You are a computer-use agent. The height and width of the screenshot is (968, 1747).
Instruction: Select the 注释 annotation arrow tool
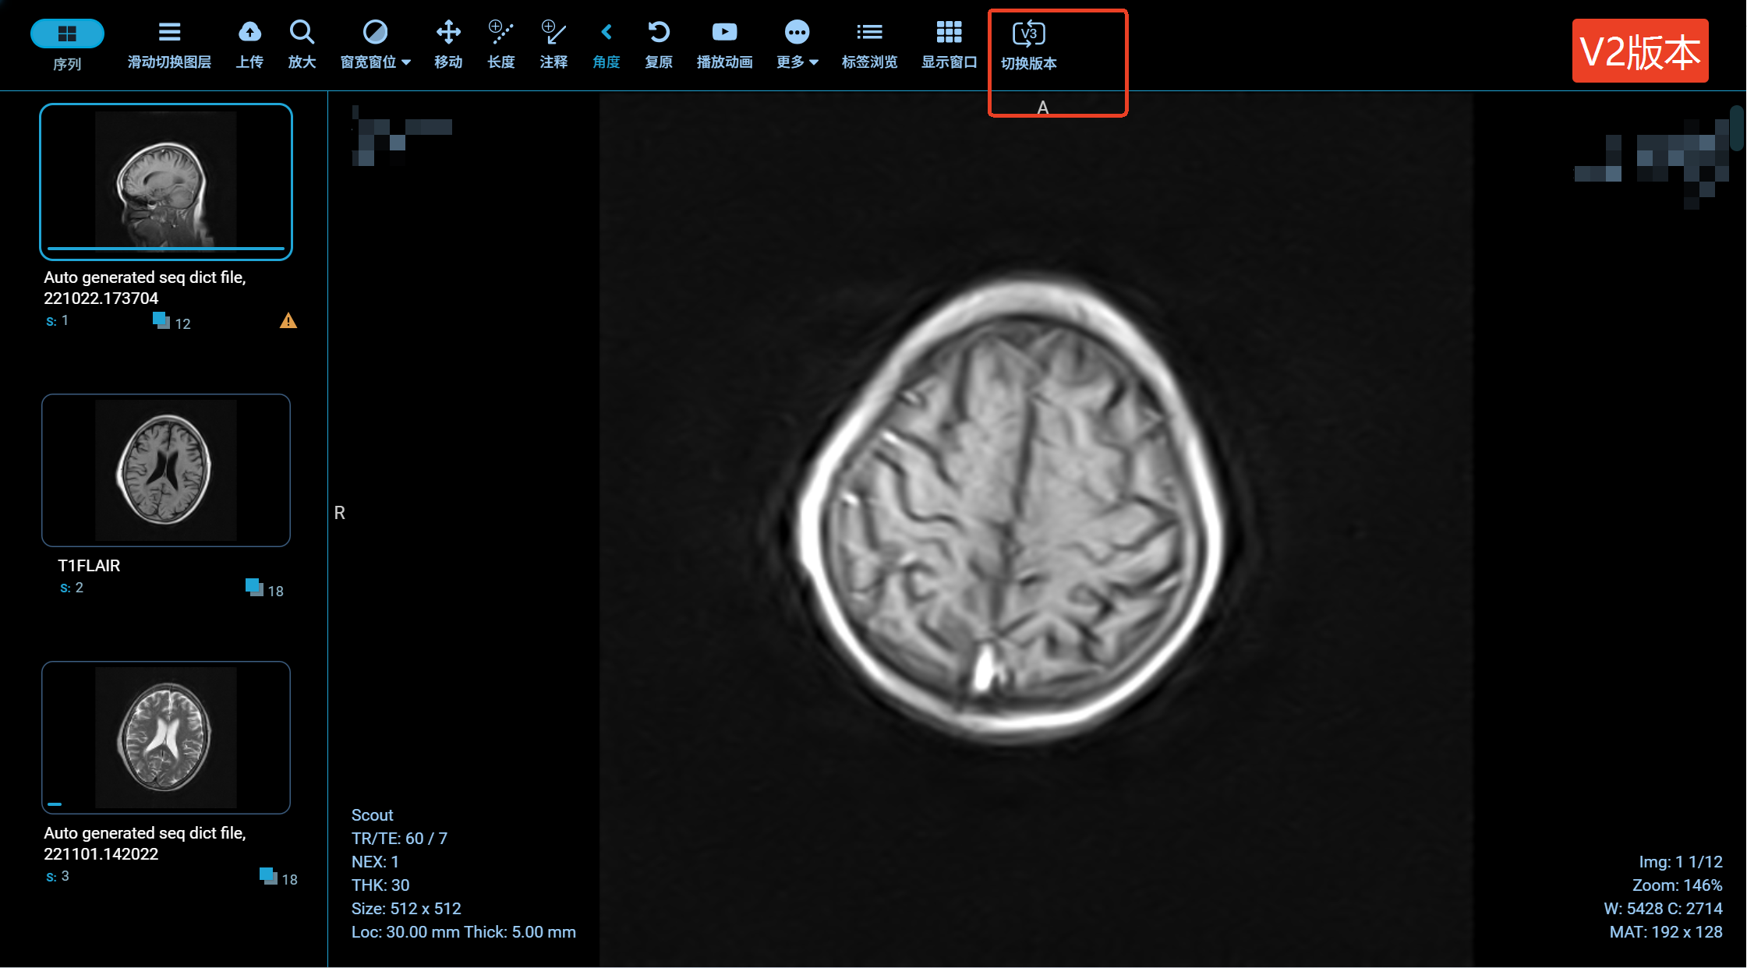pos(553,32)
